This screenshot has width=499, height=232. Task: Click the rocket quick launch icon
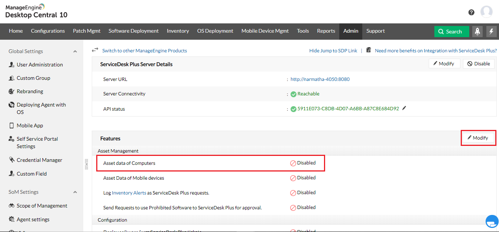[477, 32]
